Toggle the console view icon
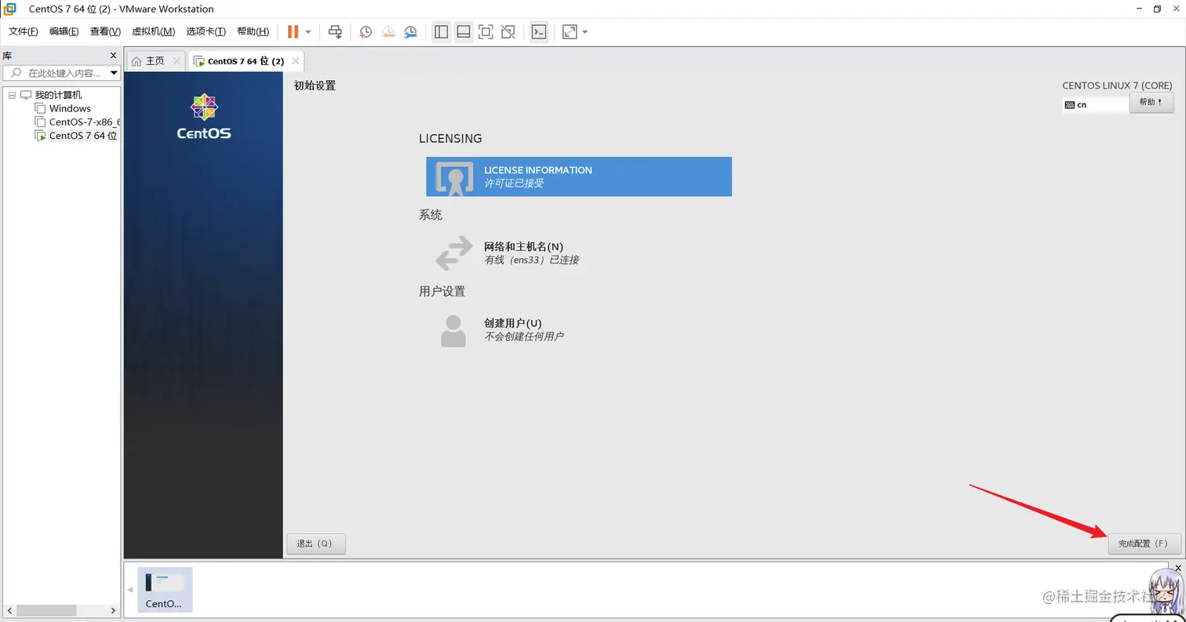Viewport: 1186px width, 622px height. 538,31
